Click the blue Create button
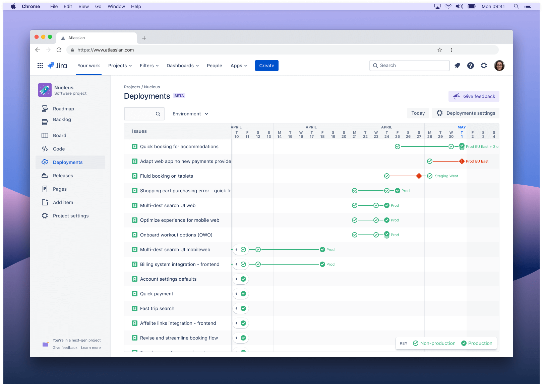Screen dimensions: 543x384 [266, 66]
